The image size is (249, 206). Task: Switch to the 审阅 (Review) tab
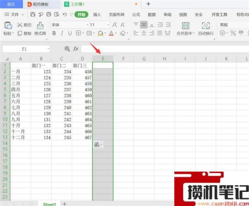[x=167, y=15]
